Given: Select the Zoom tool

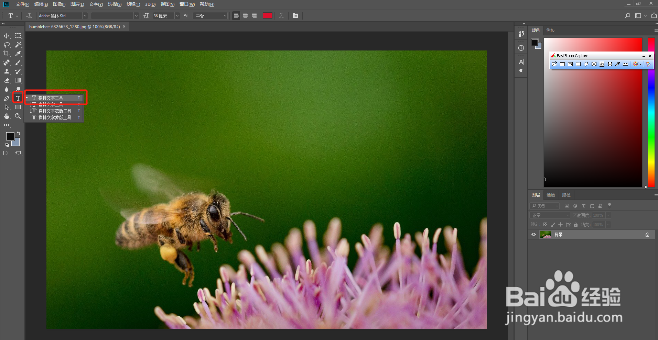Looking at the screenshot, I should click(x=18, y=116).
